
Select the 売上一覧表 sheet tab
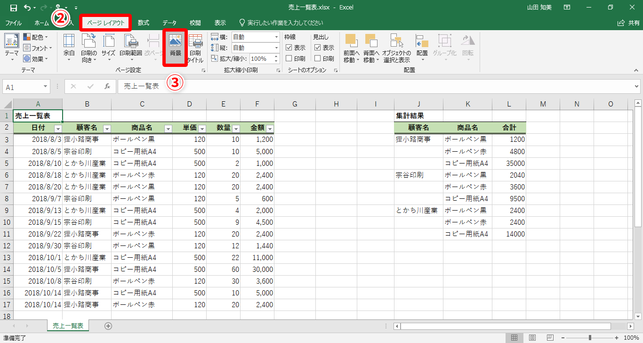[68, 326]
